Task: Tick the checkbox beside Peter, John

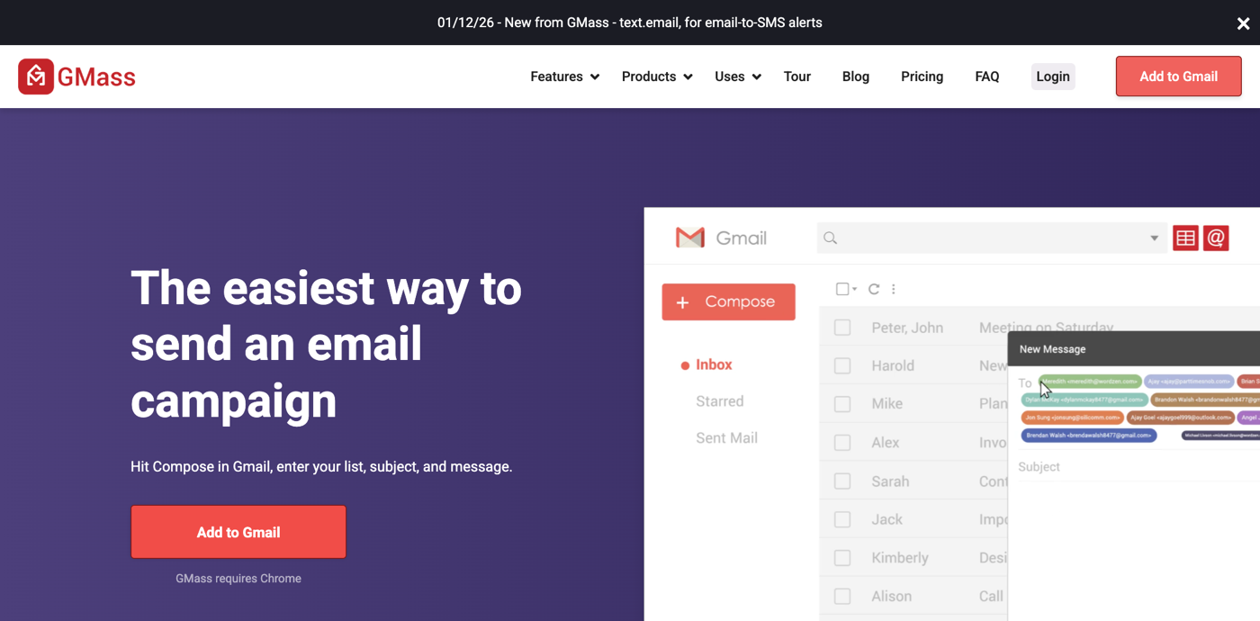Action: tap(842, 328)
